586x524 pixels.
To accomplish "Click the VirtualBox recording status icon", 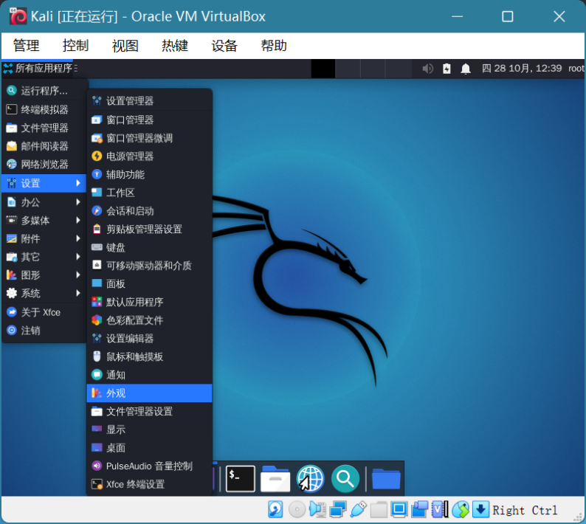I will click(420, 509).
